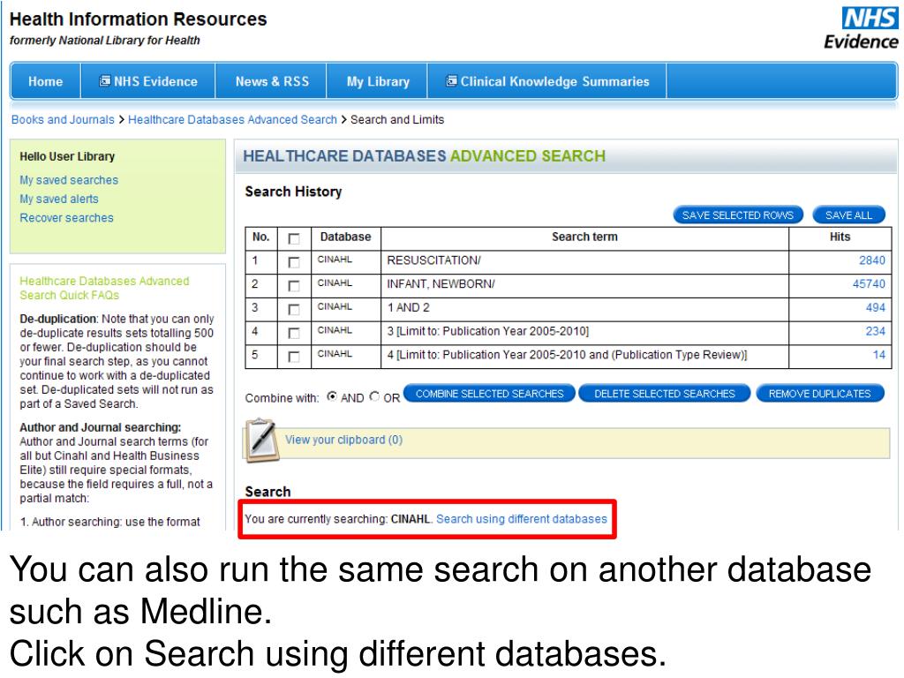The image size is (904, 678).
Task: Open the clipboard notepad icon
Action: click(262, 441)
